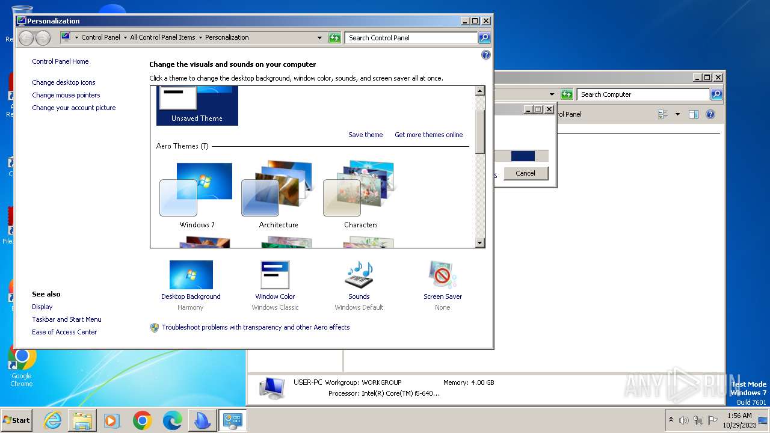Open the Display link under See also
Viewport: 770px width, 433px height.
42,307
